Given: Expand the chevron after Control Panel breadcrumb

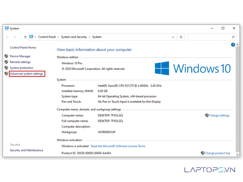Looking at the screenshot, I should point(58,37).
